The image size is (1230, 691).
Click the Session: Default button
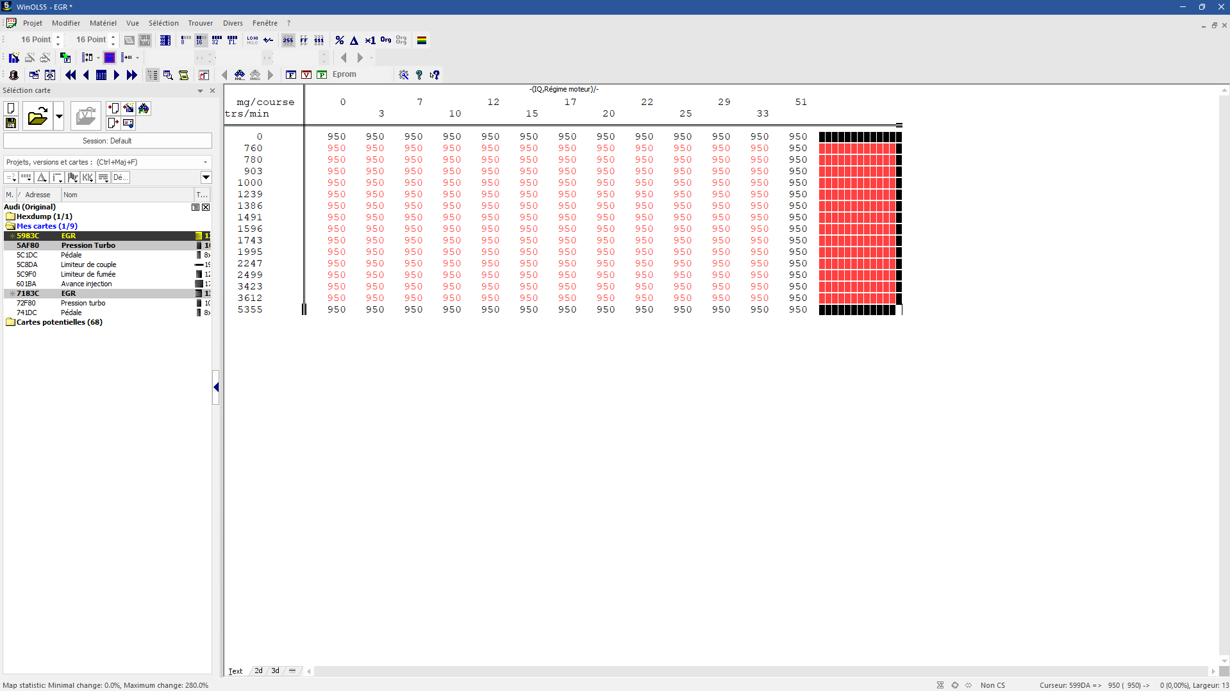108,141
